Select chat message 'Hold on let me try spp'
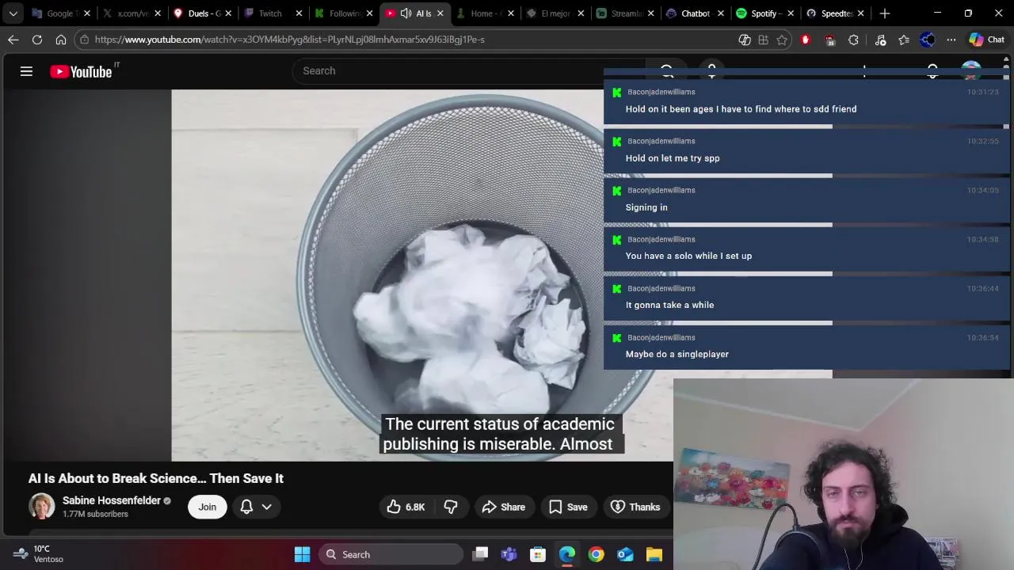This screenshot has width=1014, height=570. (x=673, y=158)
